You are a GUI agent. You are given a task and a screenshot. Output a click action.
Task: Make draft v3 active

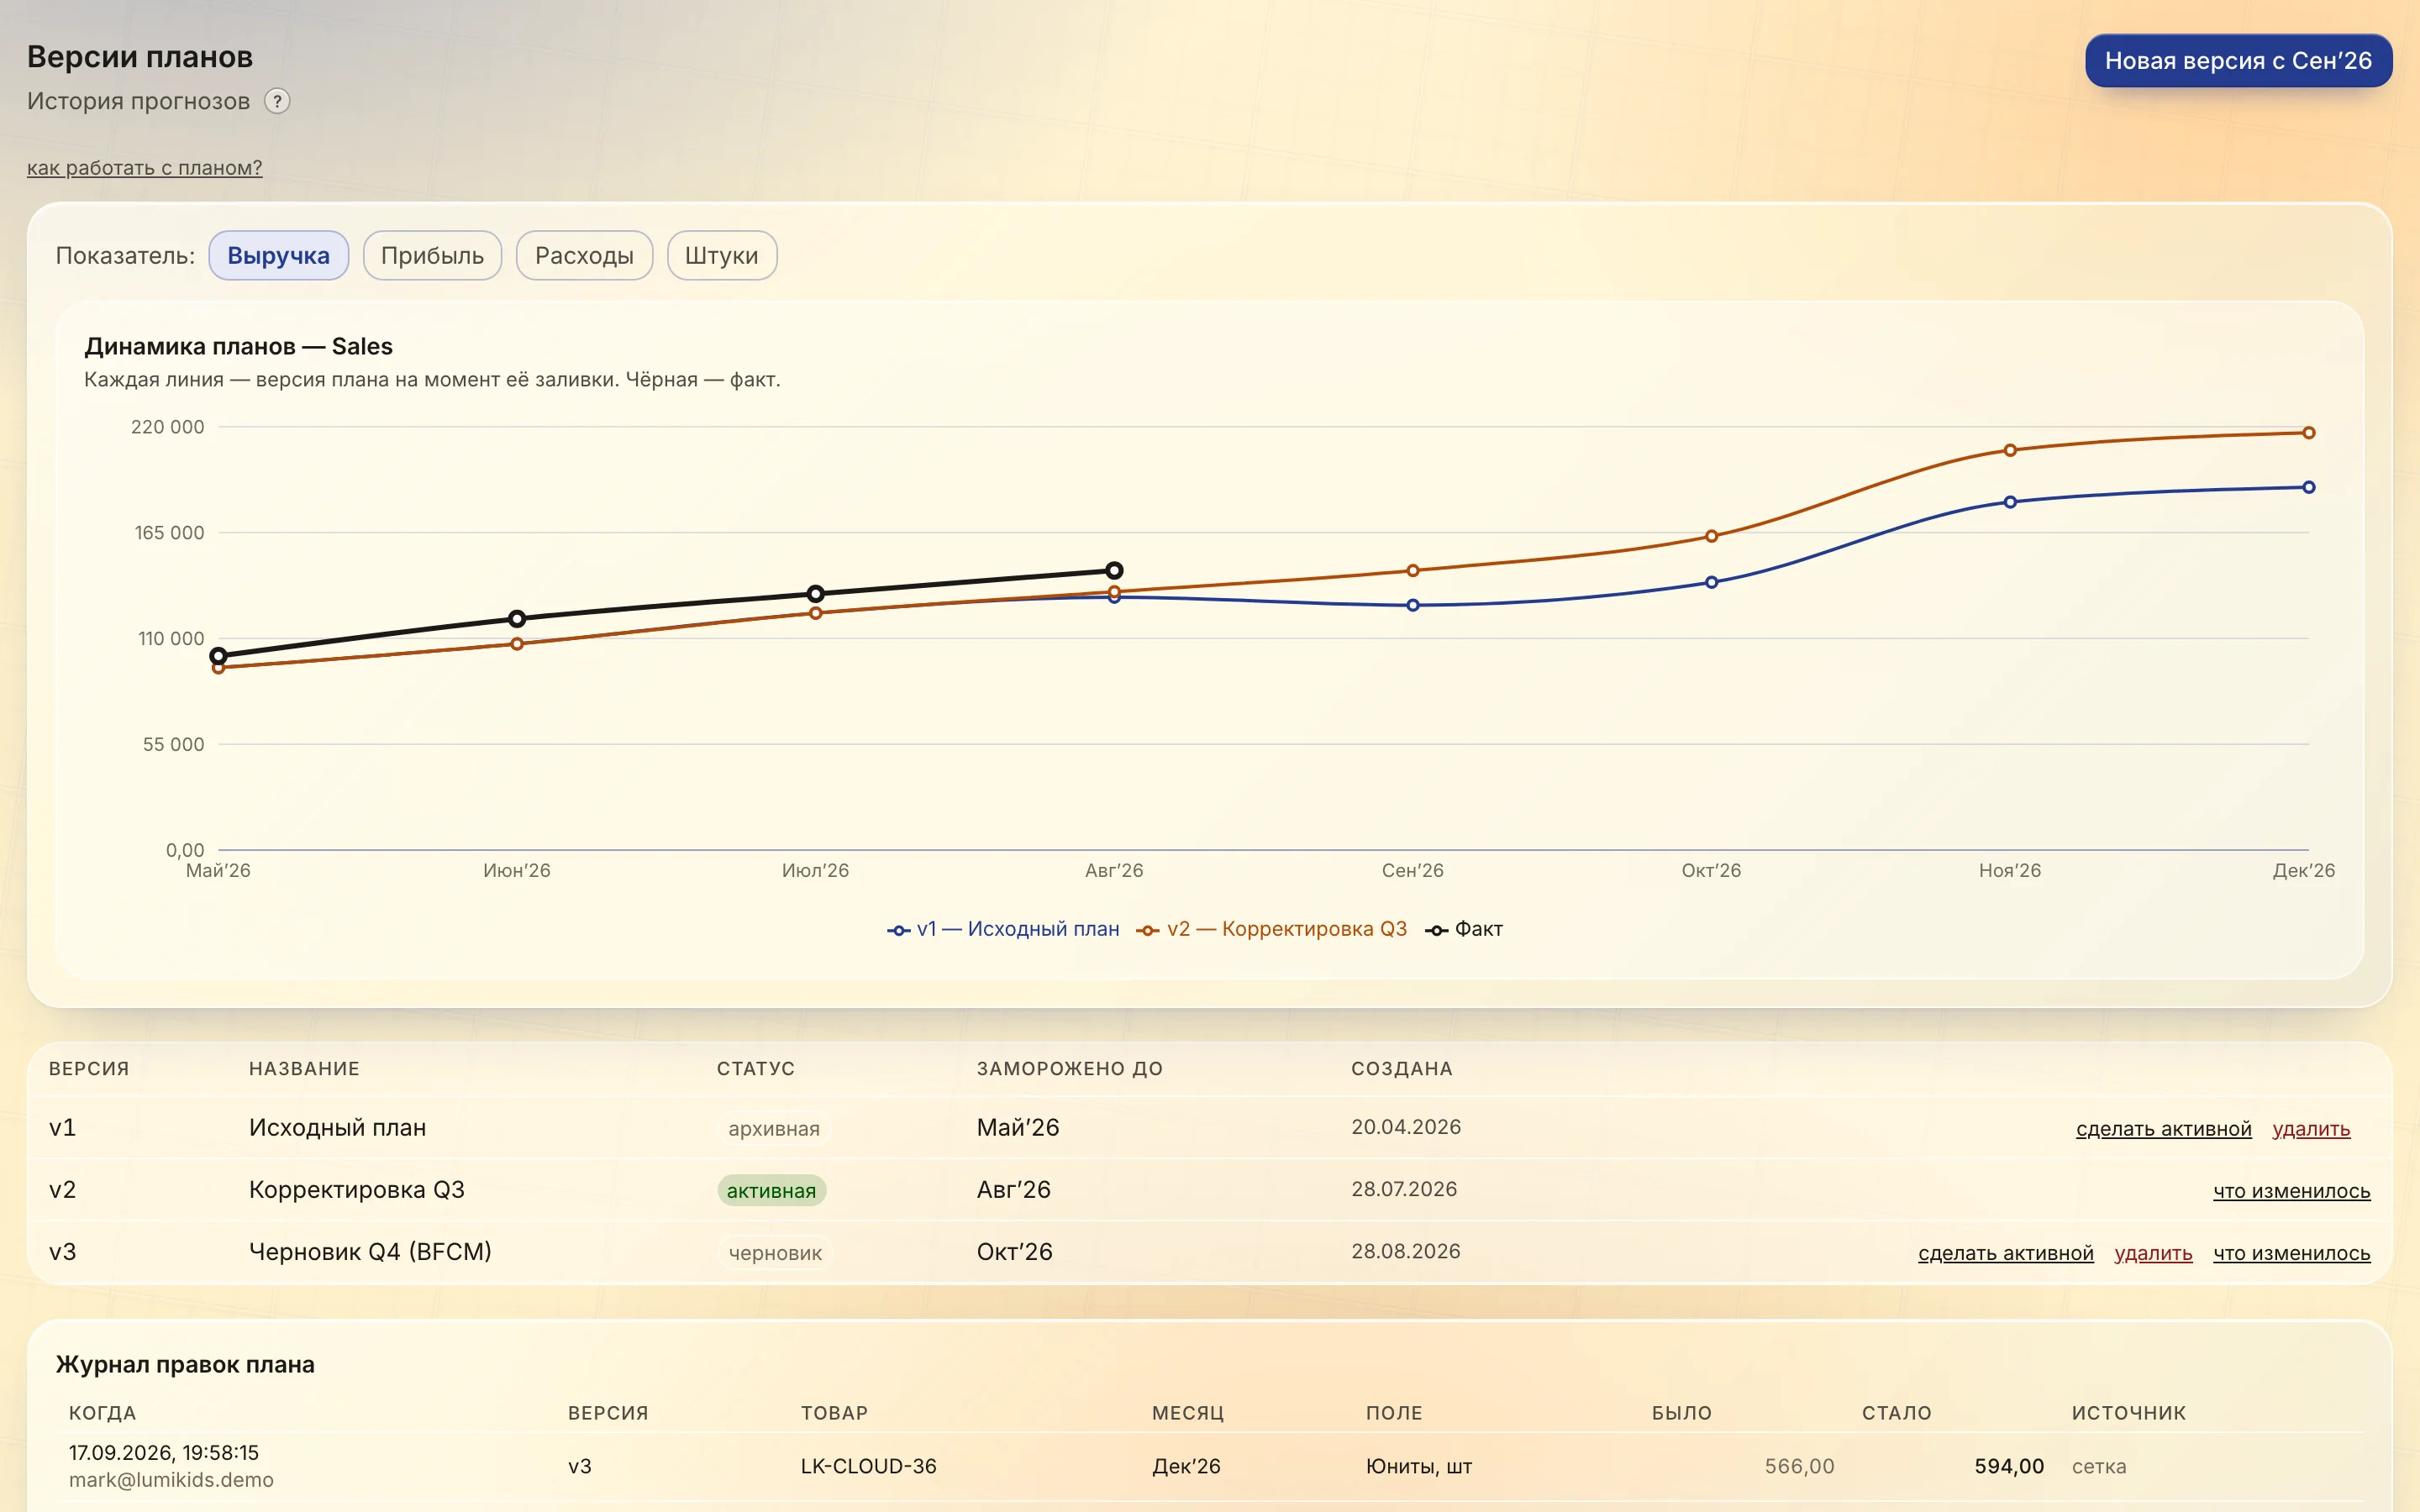(x=2005, y=1253)
